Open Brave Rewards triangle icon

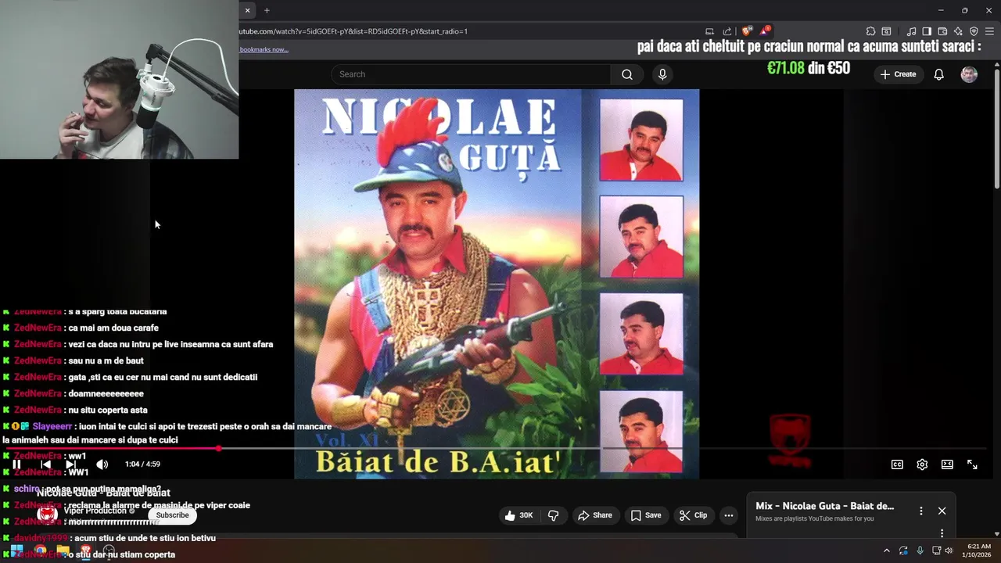click(764, 31)
